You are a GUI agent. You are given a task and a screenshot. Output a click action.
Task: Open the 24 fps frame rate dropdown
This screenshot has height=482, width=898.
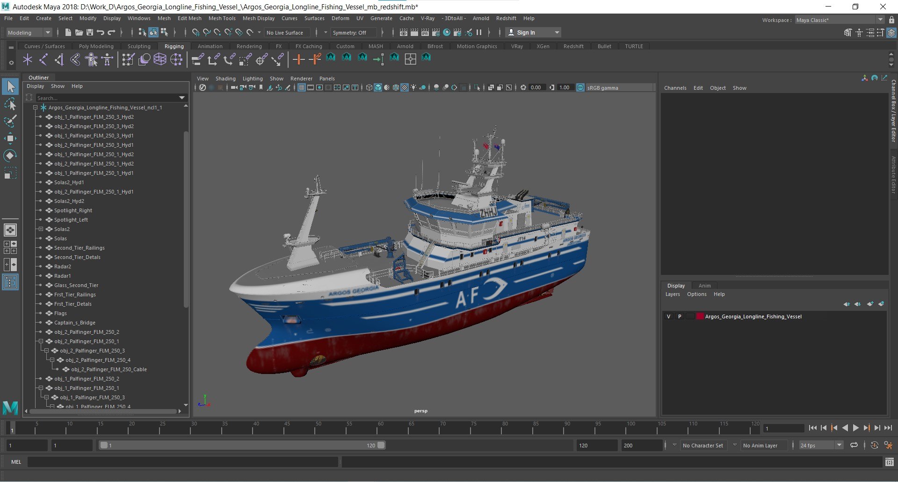821,446
